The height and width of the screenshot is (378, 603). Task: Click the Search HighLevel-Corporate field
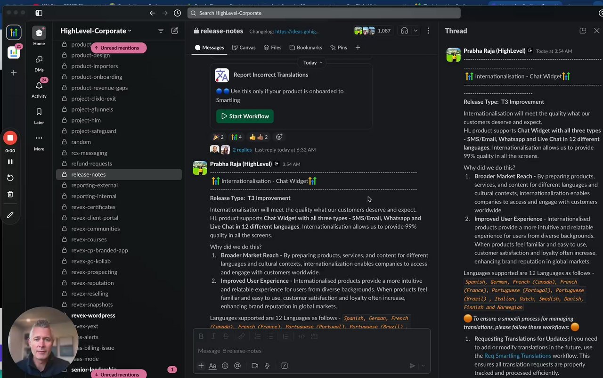(324, 13)
